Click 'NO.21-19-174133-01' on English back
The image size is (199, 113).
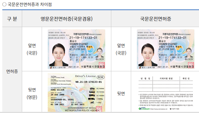pyautogui.click(x=89, y=82)
